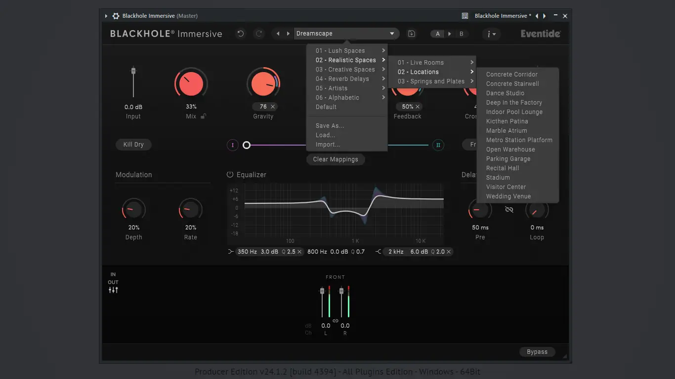Image resolution: width=675 pixels, height=379 pixels.
Task: Clear the 350 Hz band with its X
Action: (299, 252)
